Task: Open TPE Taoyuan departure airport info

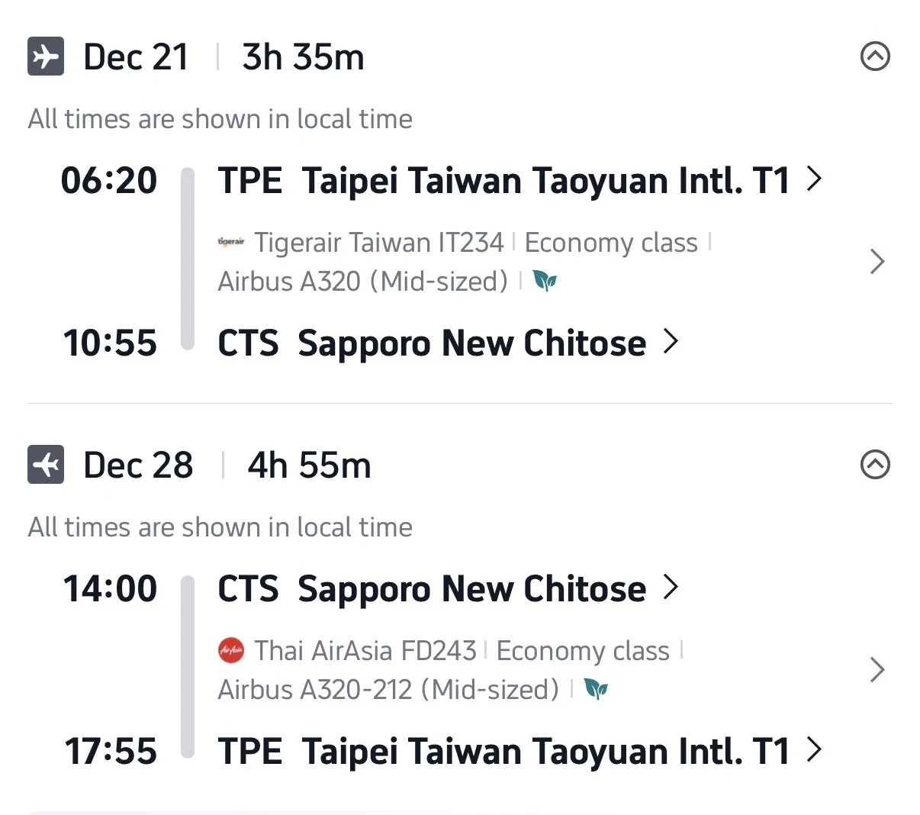Action: tap(520, 180)
